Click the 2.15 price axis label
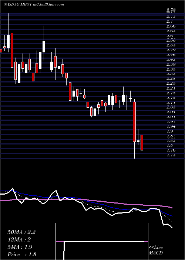Screen dimensions: 185x260 tap(171, 98)
